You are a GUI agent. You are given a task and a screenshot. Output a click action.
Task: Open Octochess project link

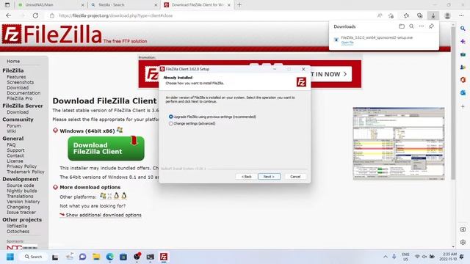point(18,232)
